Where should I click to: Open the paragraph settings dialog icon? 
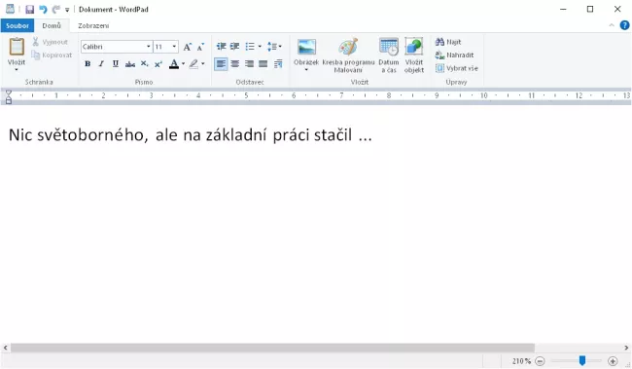[278, 64]
